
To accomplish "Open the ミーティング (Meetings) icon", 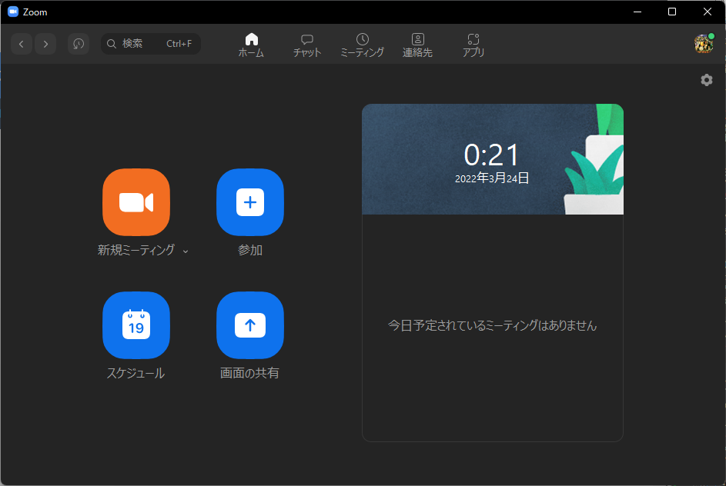I will tap(362, 44).
